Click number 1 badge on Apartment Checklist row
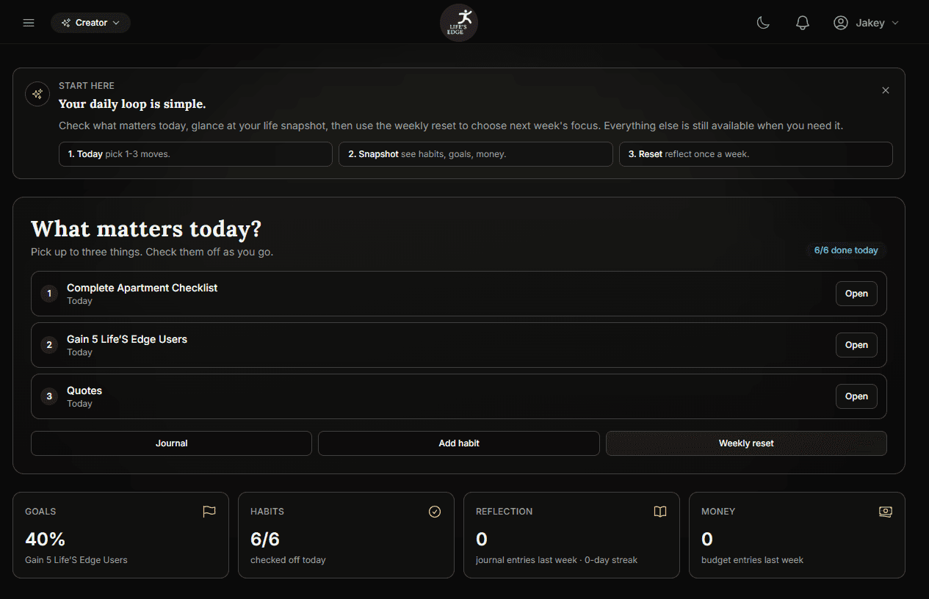 49,294
